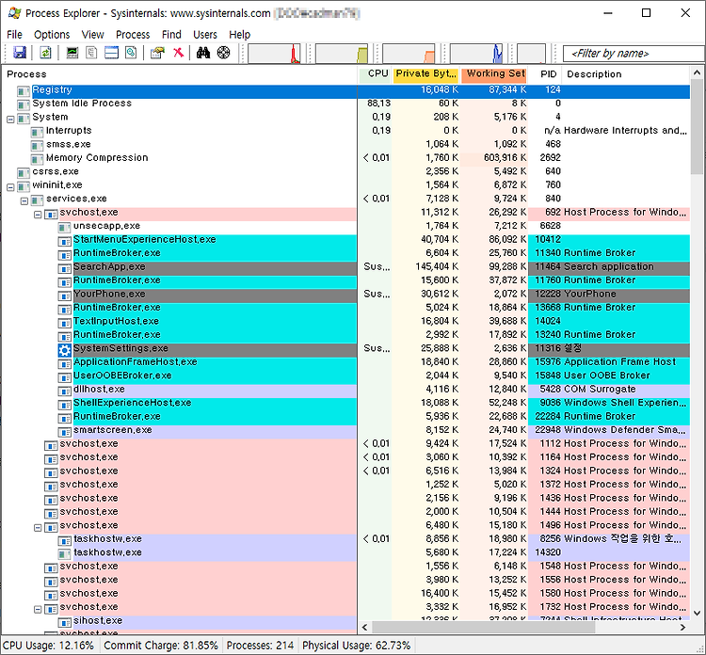
Task: Sort by the Private Bytes column header
Action: pos(425,74)
